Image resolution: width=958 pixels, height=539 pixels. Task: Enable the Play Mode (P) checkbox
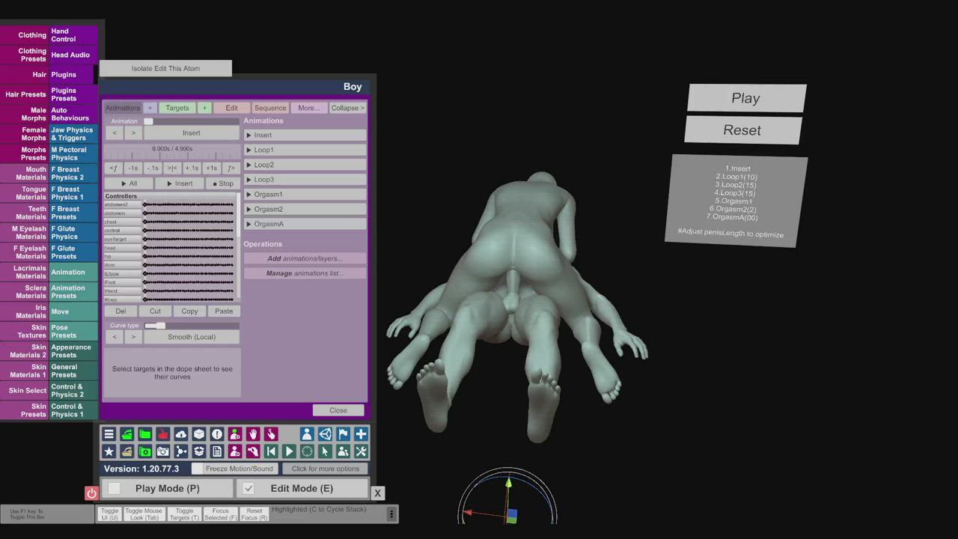tap(115, 488)
